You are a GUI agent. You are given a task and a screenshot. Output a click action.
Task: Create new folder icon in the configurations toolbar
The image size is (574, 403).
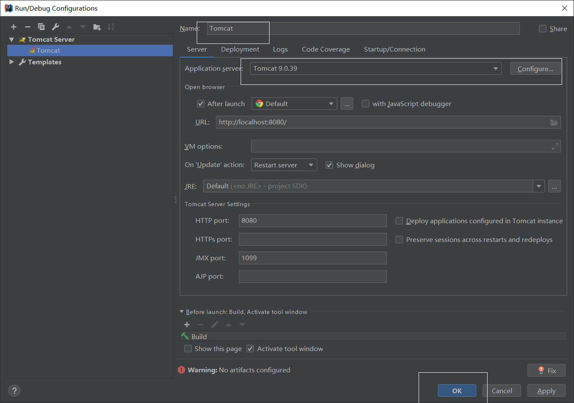pos(97,27)
